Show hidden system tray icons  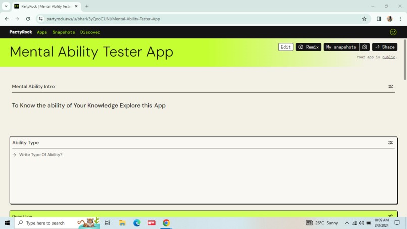point(347,223)
